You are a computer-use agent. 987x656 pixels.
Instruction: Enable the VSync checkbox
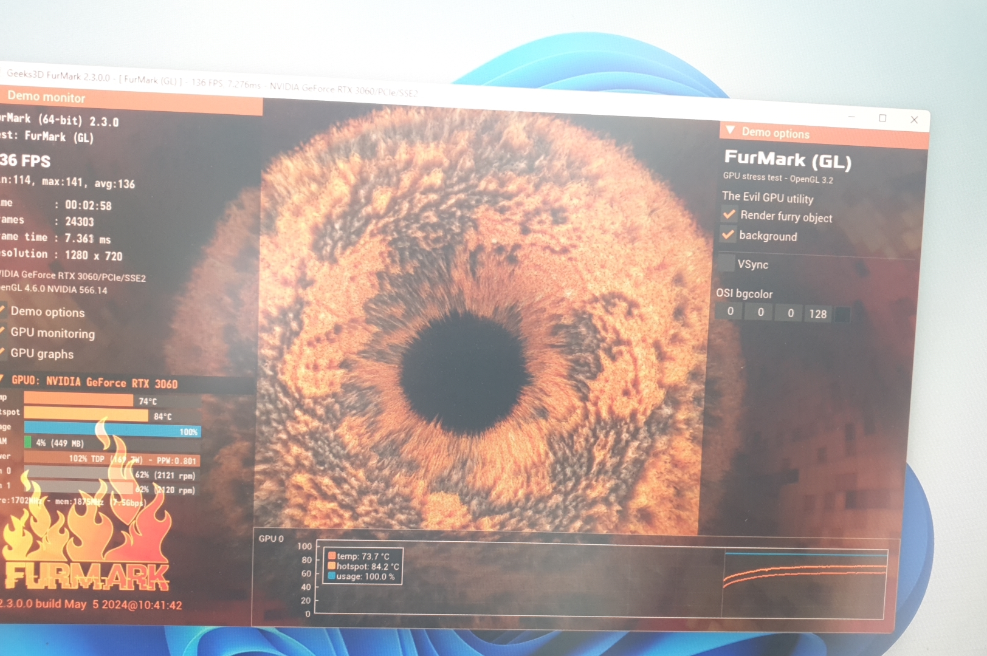(726, 263)
